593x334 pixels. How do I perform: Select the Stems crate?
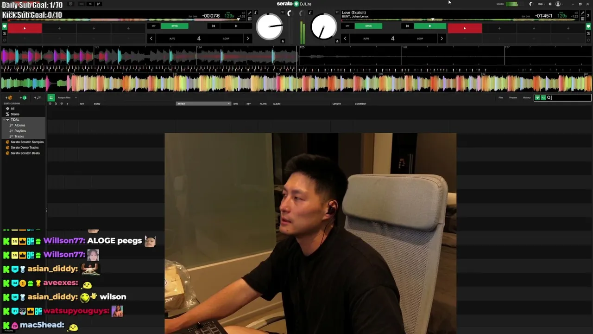pyautogui.click(x=15, y=114)
